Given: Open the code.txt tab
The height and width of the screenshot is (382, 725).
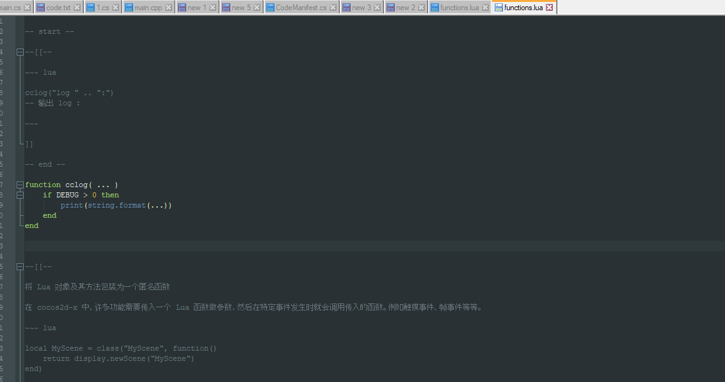Looking at the screenshot, I should 59,7.
